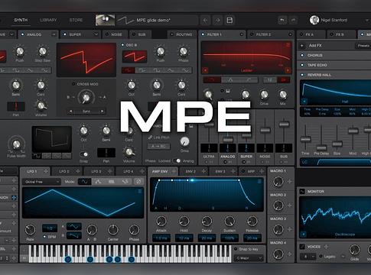Select previous filter type left of Ladder
Viewport: 371px width, 275px height.
(x=205, y=70)
